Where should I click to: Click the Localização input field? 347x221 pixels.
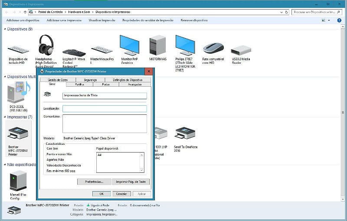tap(105, 108)
